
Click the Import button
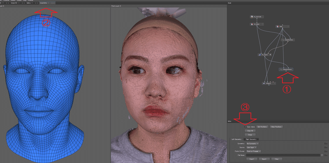click(x=264, y=159)
